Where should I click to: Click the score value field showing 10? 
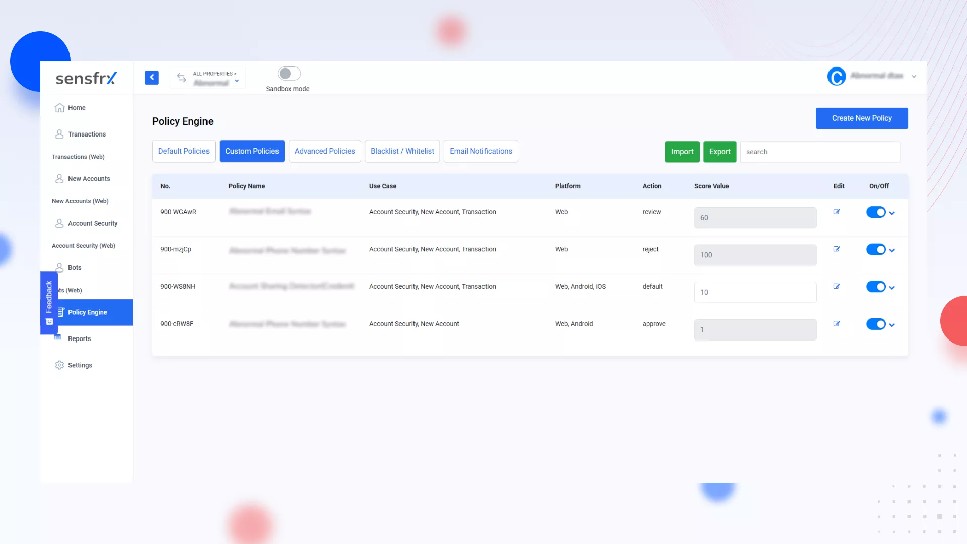(754, 292)
